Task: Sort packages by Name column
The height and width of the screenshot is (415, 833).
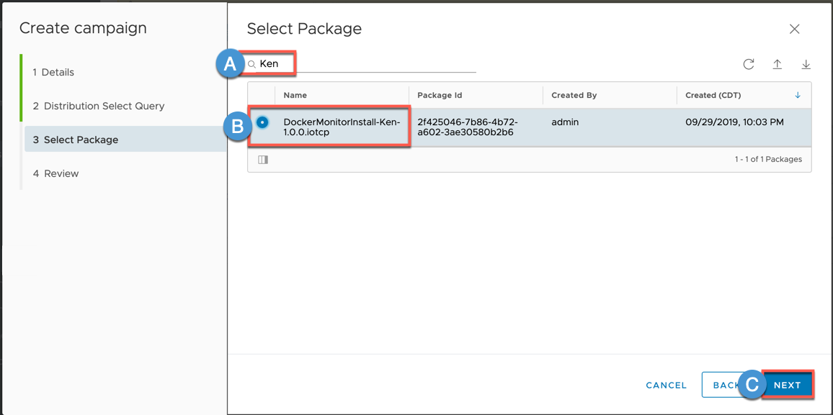Action: pos(295,95)
